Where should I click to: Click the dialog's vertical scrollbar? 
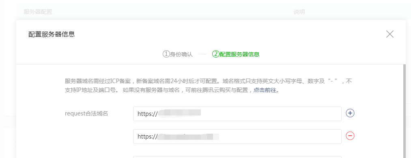[x=404, y=111]
